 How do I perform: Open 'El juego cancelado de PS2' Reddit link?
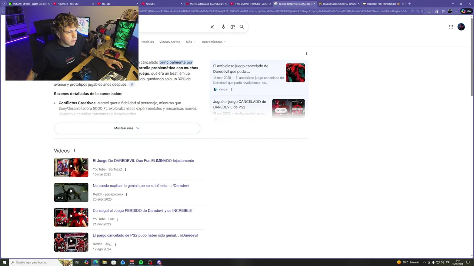(145, 236)
